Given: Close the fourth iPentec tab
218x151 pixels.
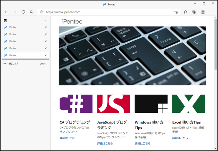Looking at the screenshot, I should coord(46,48).
